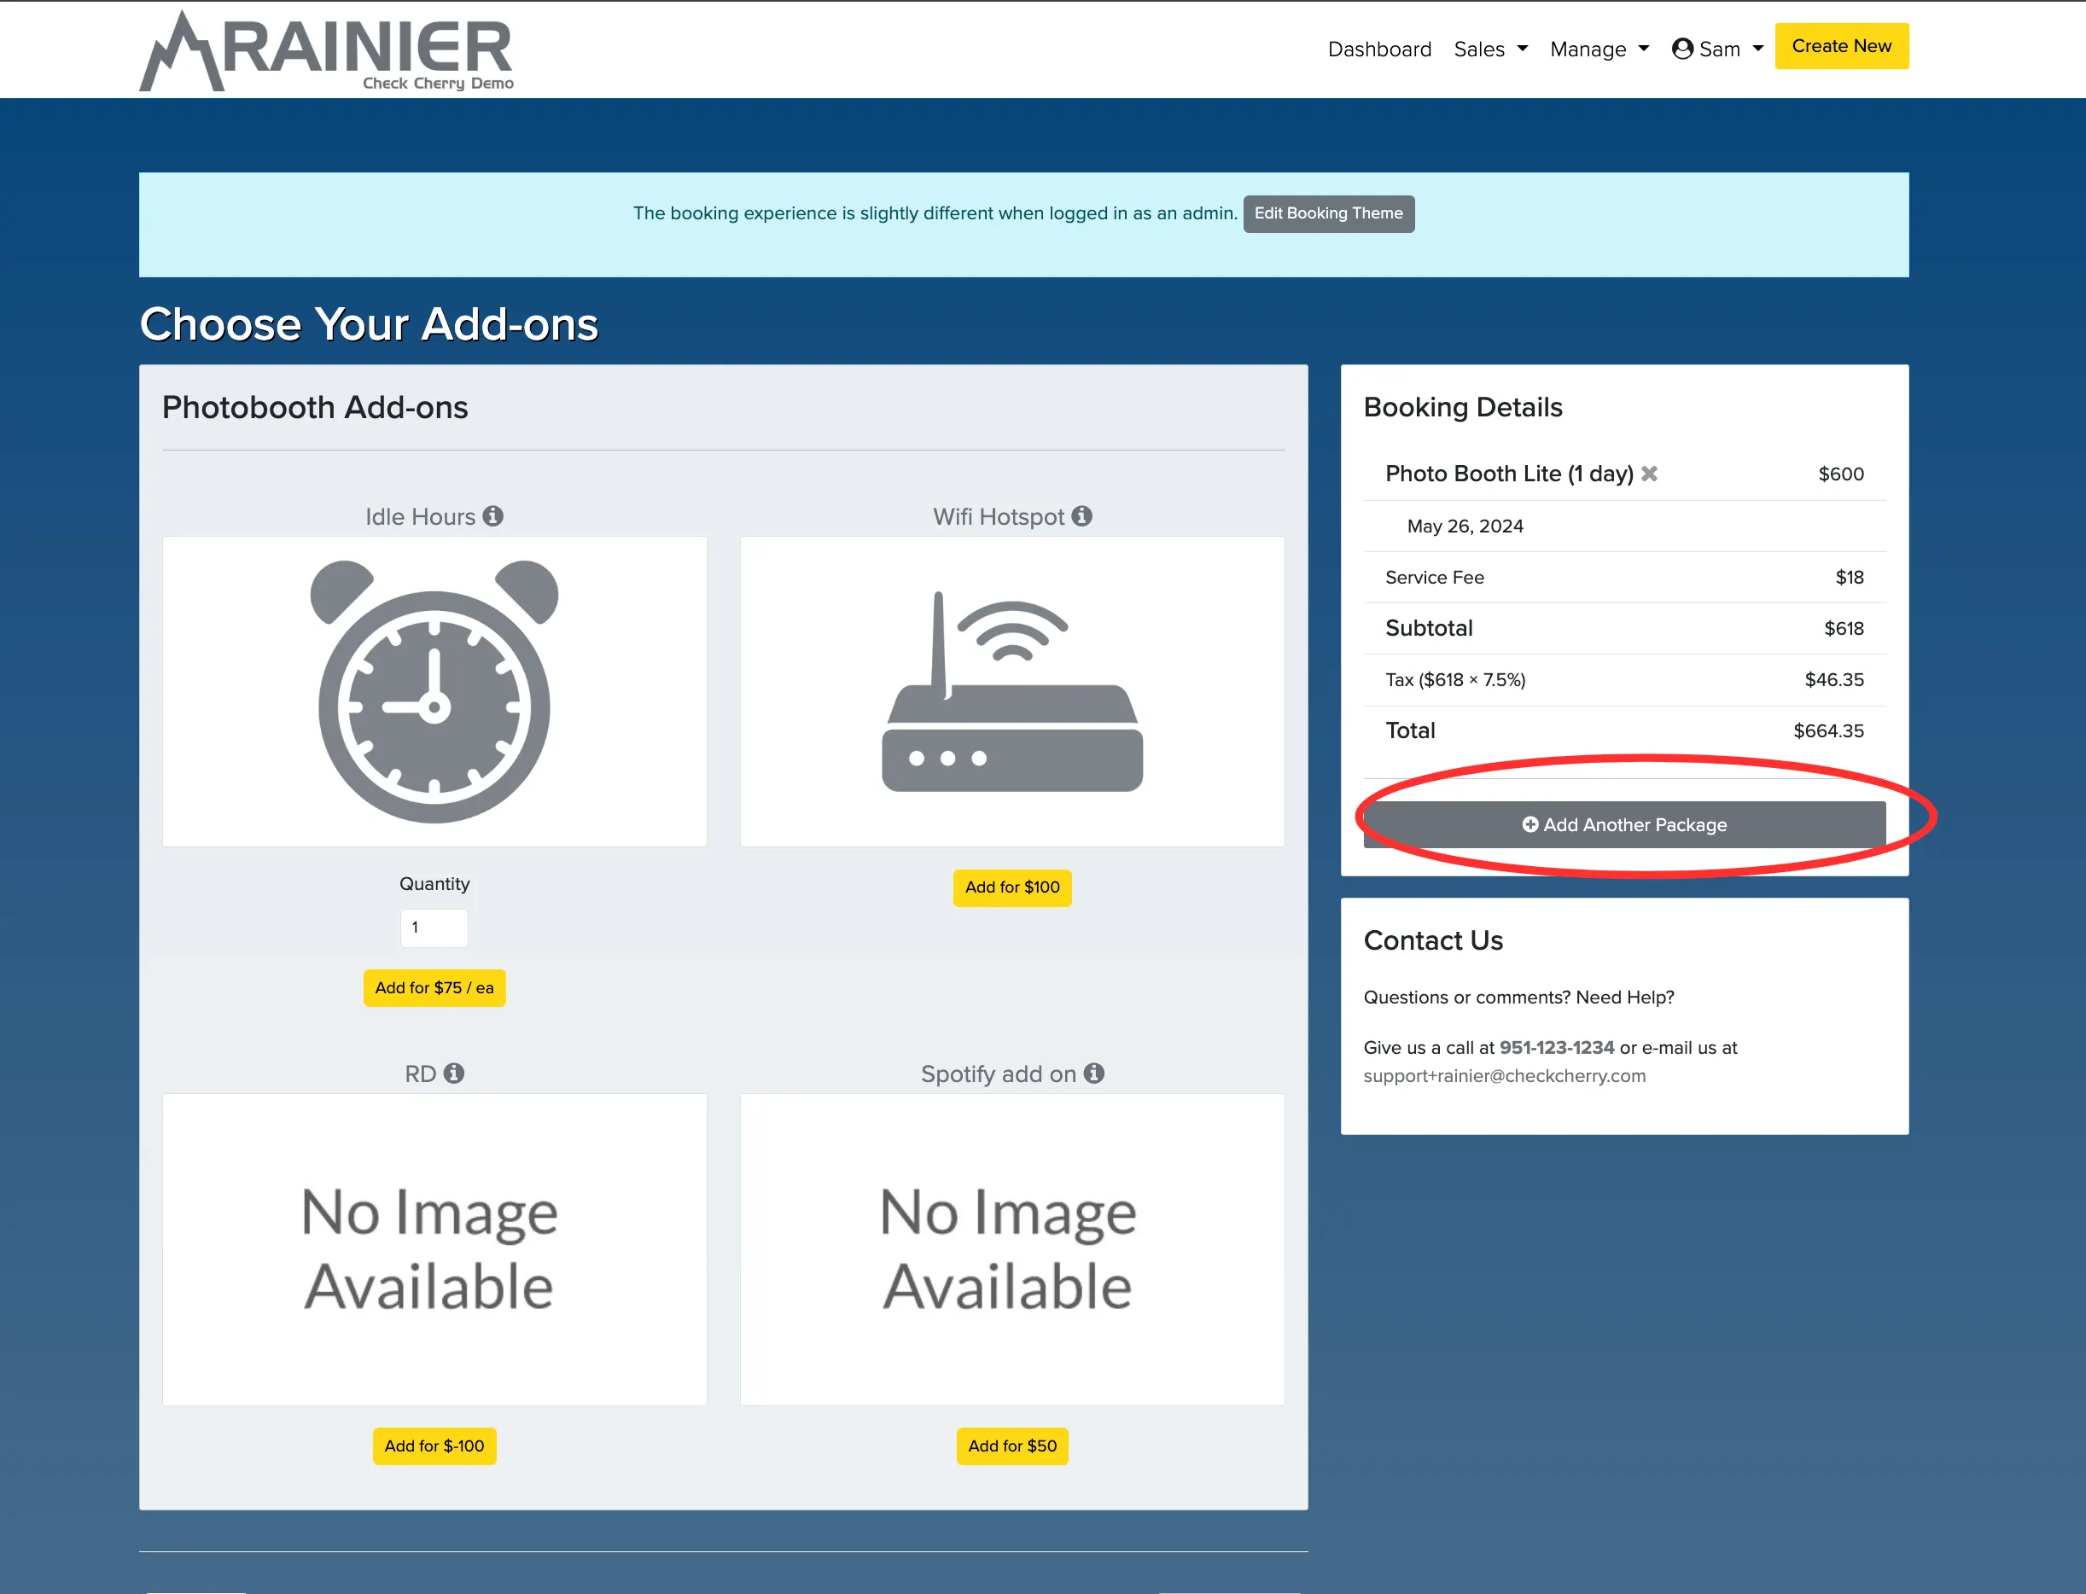Go to Dashboard
This screenshot has height=1594, width=2086.
(x=1379, y=49)
